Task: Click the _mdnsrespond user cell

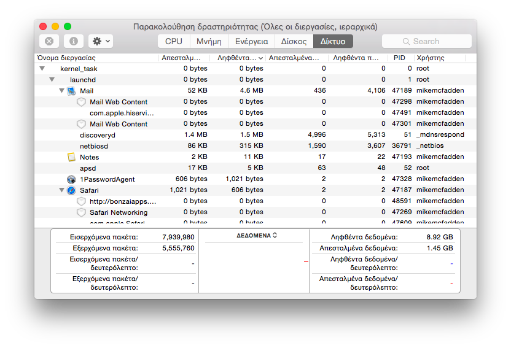Action: 440,135
